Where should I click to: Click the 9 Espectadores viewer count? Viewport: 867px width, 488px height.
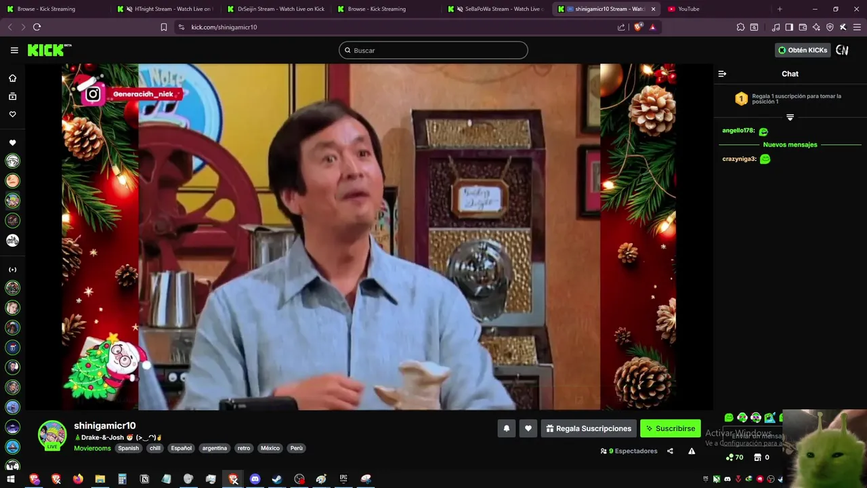tap(629, 451)
